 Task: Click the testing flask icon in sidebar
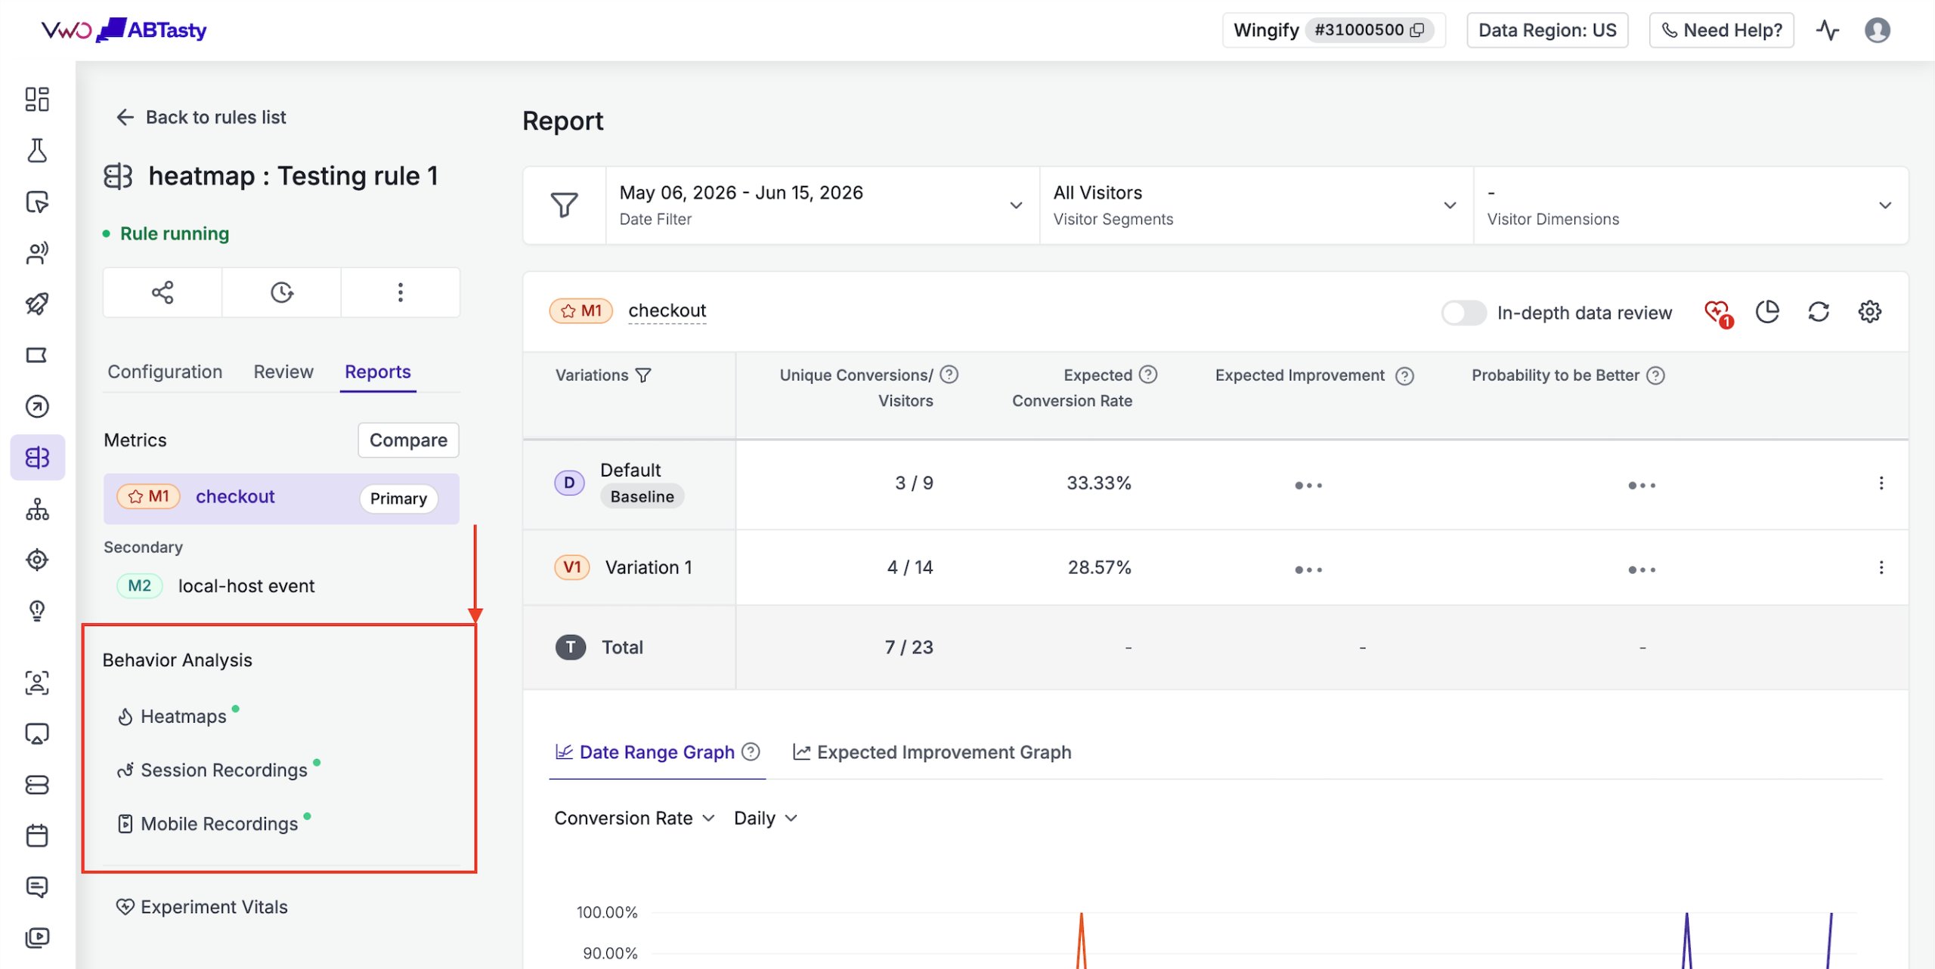coord(37,150)
